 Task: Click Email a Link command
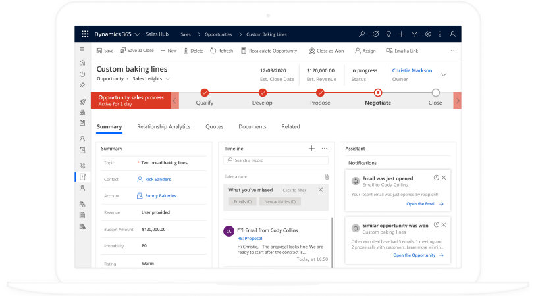tap(402, 51)
